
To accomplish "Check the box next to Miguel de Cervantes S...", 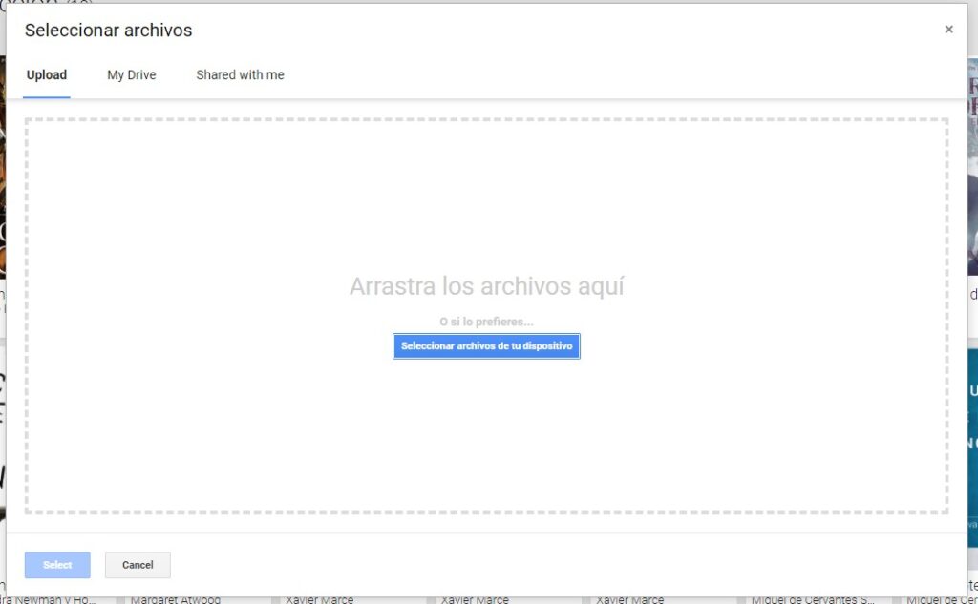I will click(741, 600).
